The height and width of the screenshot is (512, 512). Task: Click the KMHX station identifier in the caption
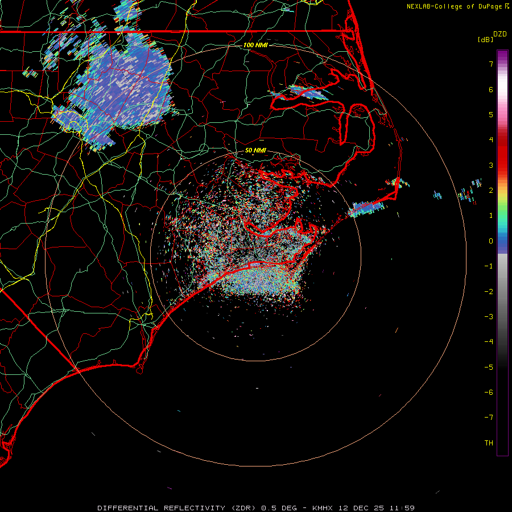pos(323,508)
